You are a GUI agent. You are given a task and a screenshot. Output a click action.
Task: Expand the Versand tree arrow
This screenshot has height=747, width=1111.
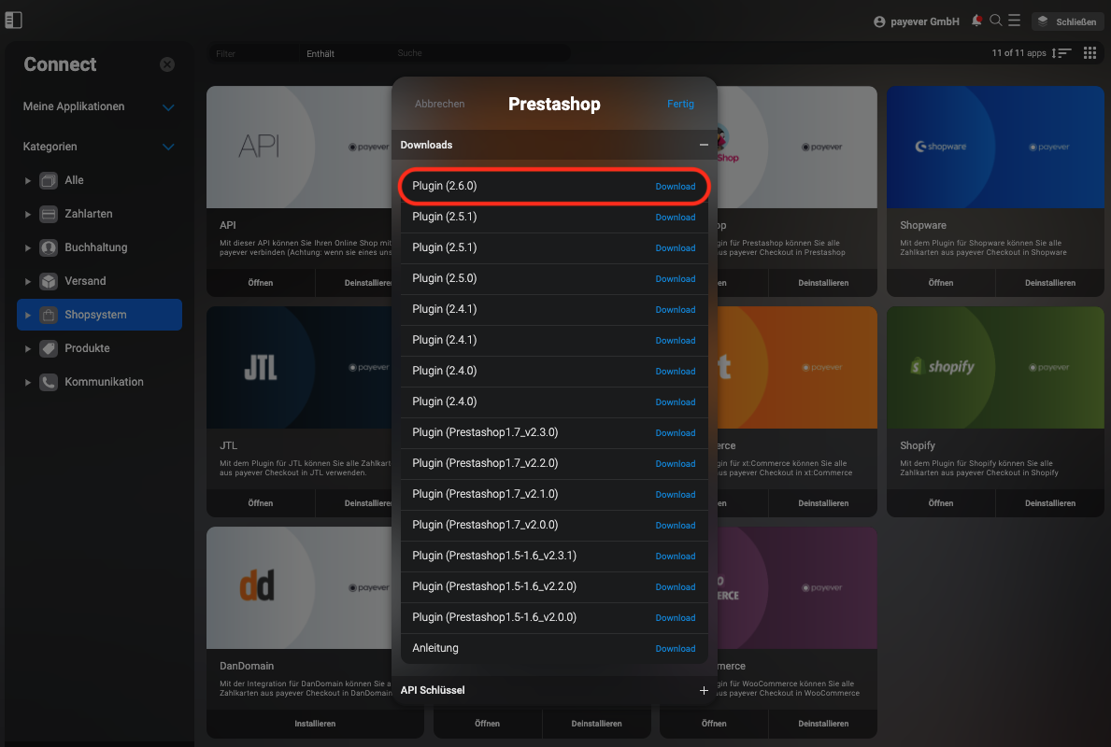click(x=28, y=281)
